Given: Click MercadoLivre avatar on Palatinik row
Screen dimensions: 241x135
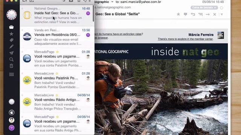Looking at the screenshot, I should coord(27,80).
